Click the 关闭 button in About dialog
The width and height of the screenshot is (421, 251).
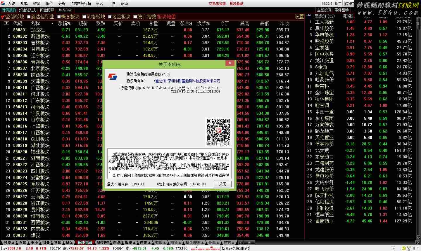222,184
